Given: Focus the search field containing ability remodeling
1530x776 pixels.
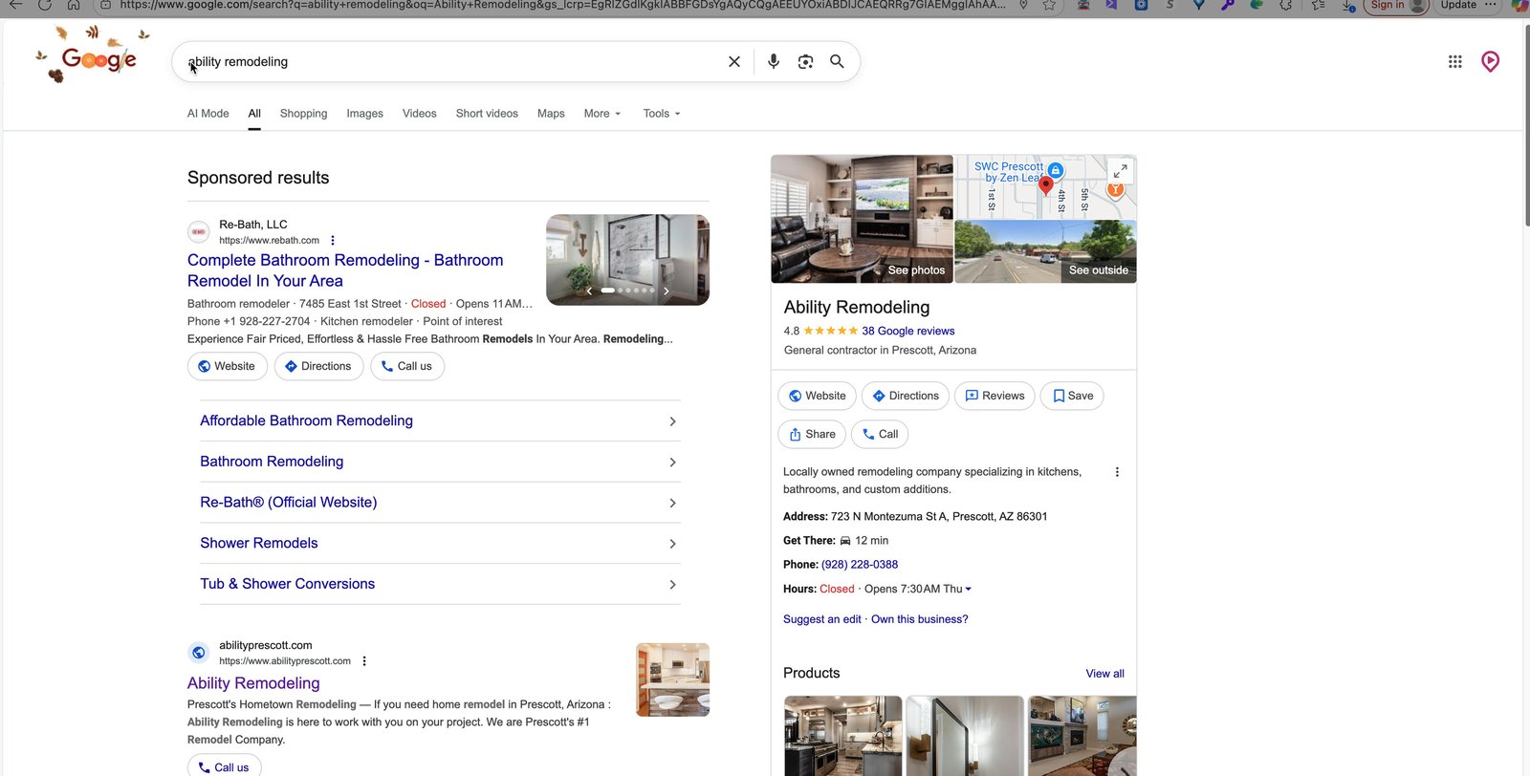Looking at the screenshot, I should click(x=449, y=62).
